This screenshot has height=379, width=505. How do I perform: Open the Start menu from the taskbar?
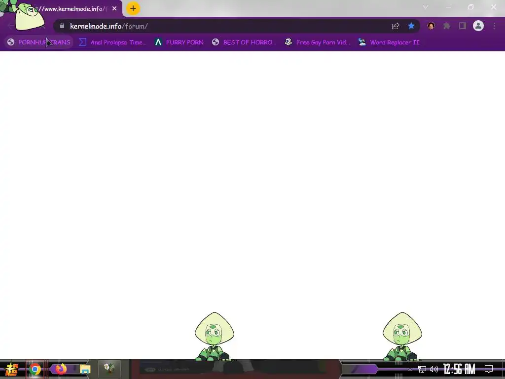(12, 369)
